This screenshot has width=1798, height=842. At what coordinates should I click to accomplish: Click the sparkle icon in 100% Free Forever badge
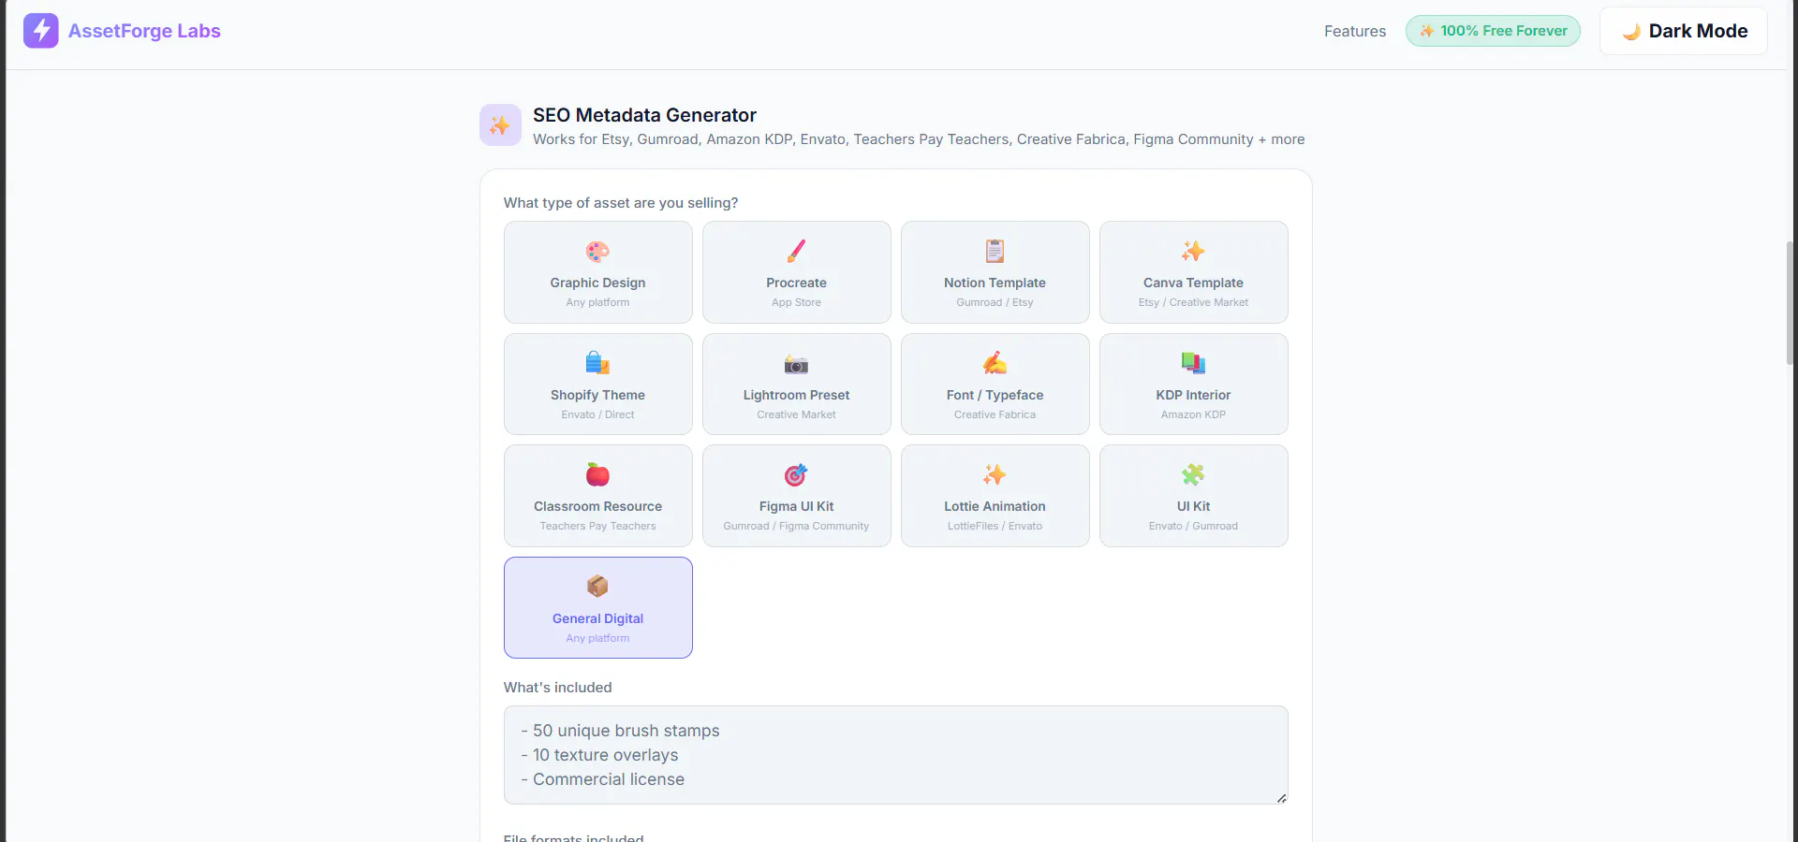point(1427,31)
